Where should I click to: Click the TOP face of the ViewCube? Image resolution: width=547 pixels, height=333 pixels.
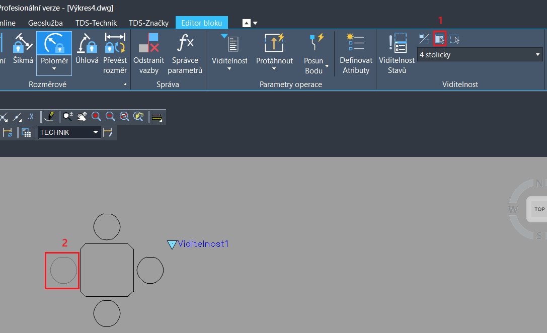pos(539,209)
